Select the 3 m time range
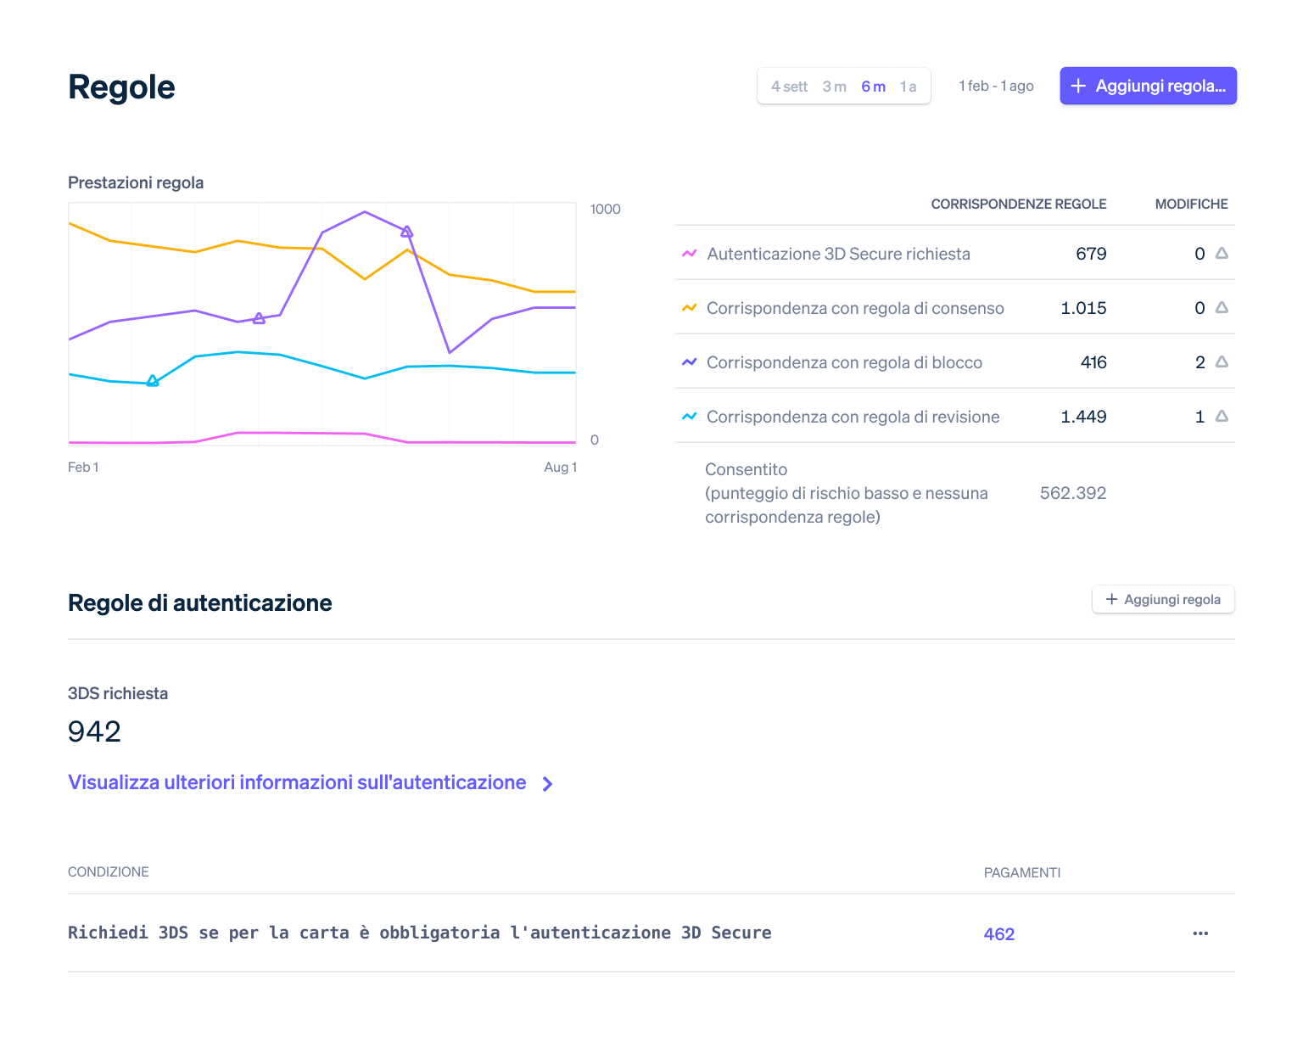The width and height of the screenshot is (1303, 1042). (x=835, y=87)
